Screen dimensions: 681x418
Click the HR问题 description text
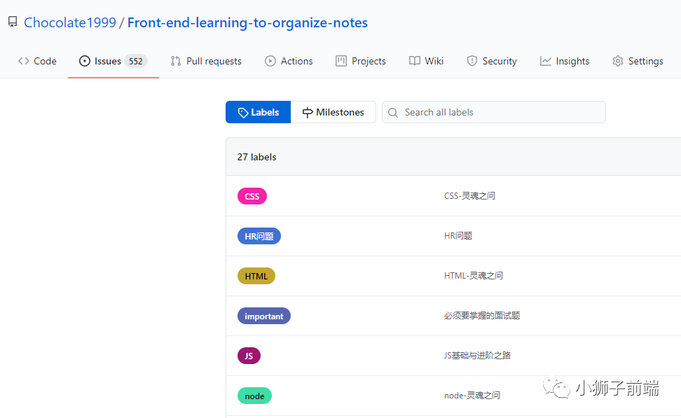coord(458,236)
